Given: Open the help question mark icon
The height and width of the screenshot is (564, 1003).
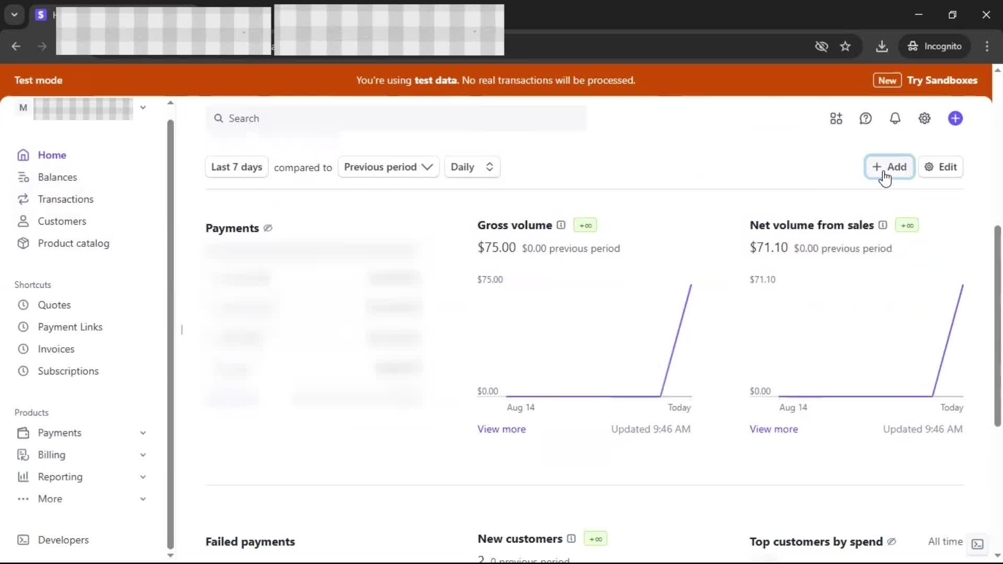Looking at the screenshot, I should pos(866,119).
